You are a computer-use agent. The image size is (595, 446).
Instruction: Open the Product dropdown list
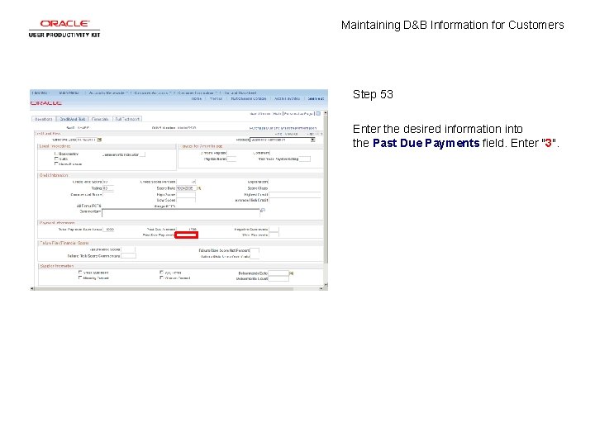(x=312, y=140)
